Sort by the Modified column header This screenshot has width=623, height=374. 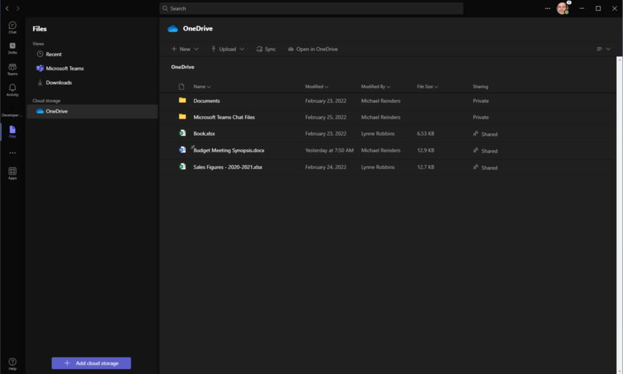(316, 86)
